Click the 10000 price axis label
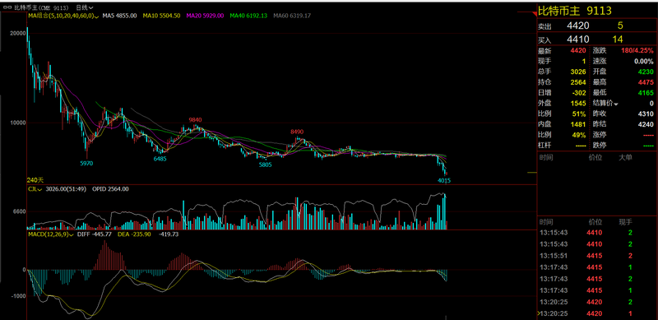The width and height of the screenshot is (658, 320). [17, 123]
